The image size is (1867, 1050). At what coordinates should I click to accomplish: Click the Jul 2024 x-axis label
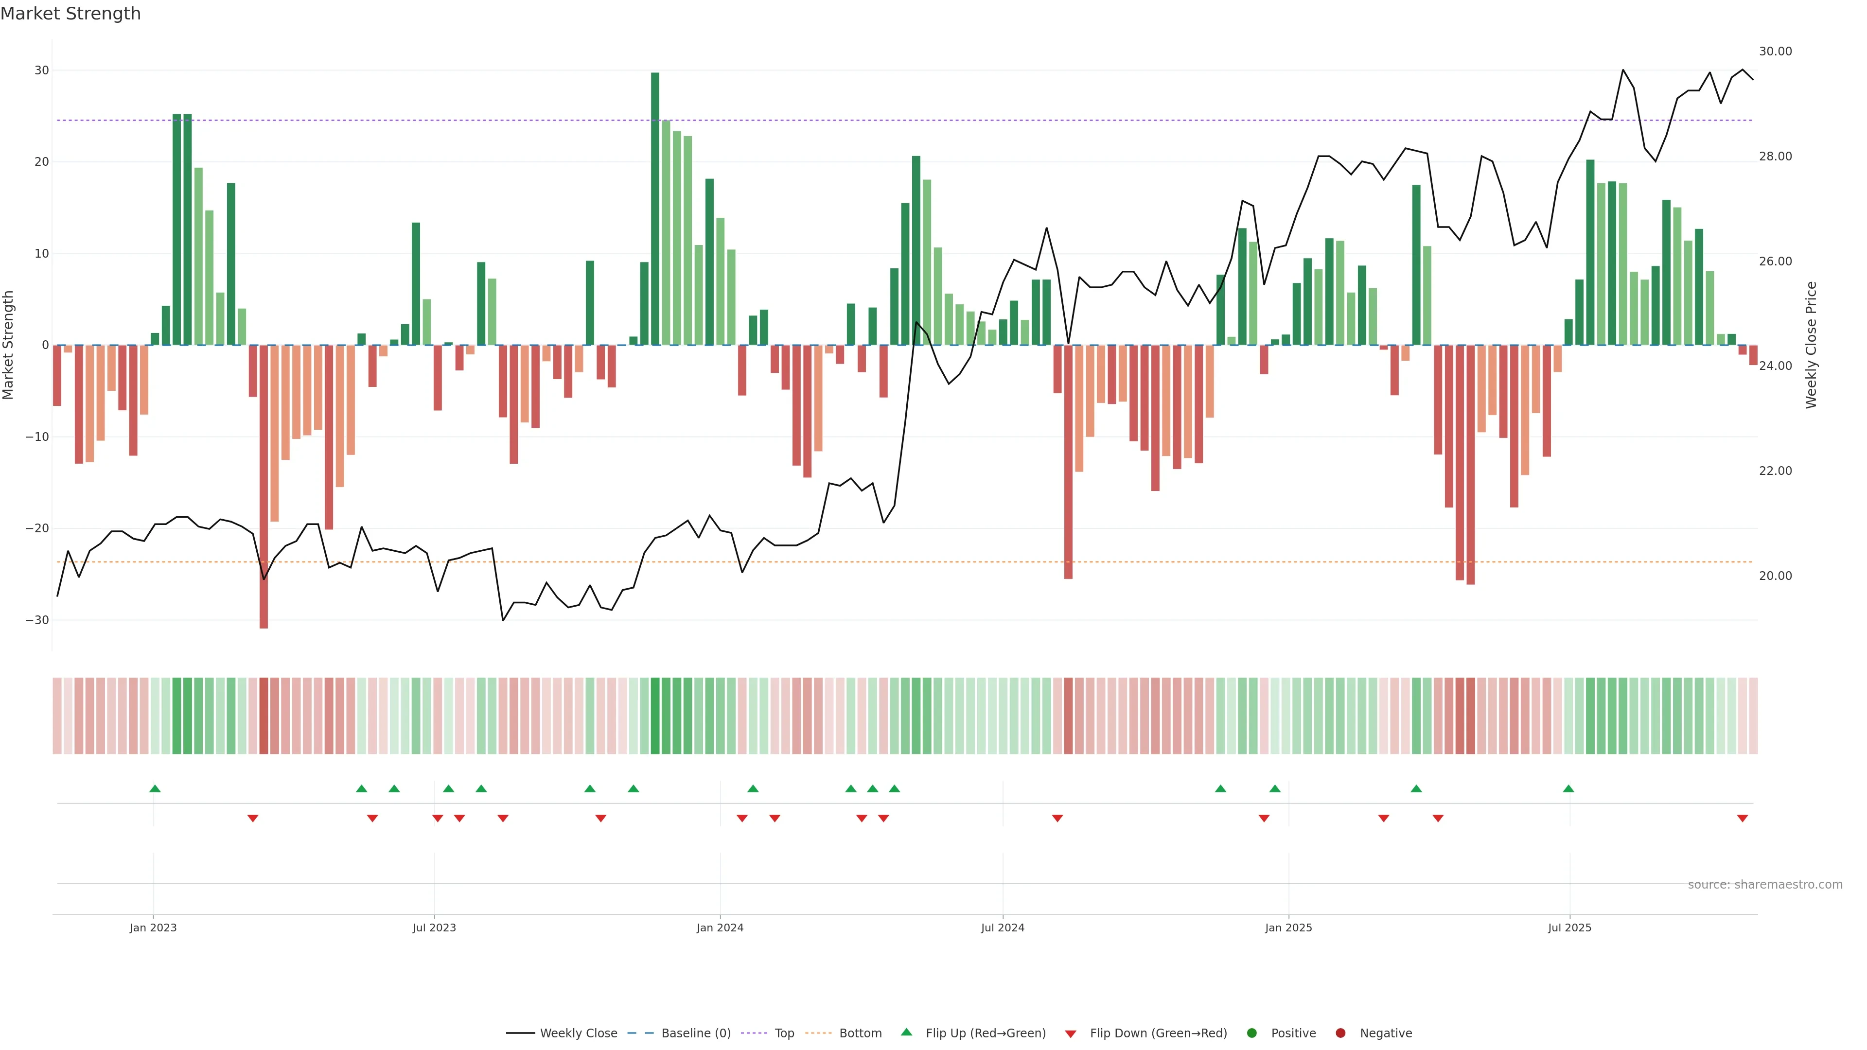1003,927
